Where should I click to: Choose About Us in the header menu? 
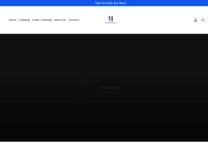pos(60,20)
